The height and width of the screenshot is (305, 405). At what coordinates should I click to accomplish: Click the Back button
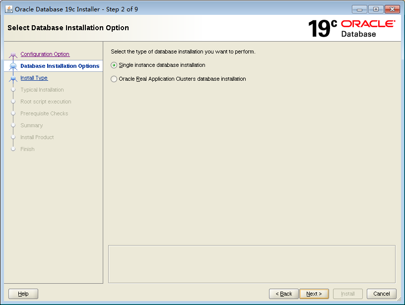(x=283, y=294)
